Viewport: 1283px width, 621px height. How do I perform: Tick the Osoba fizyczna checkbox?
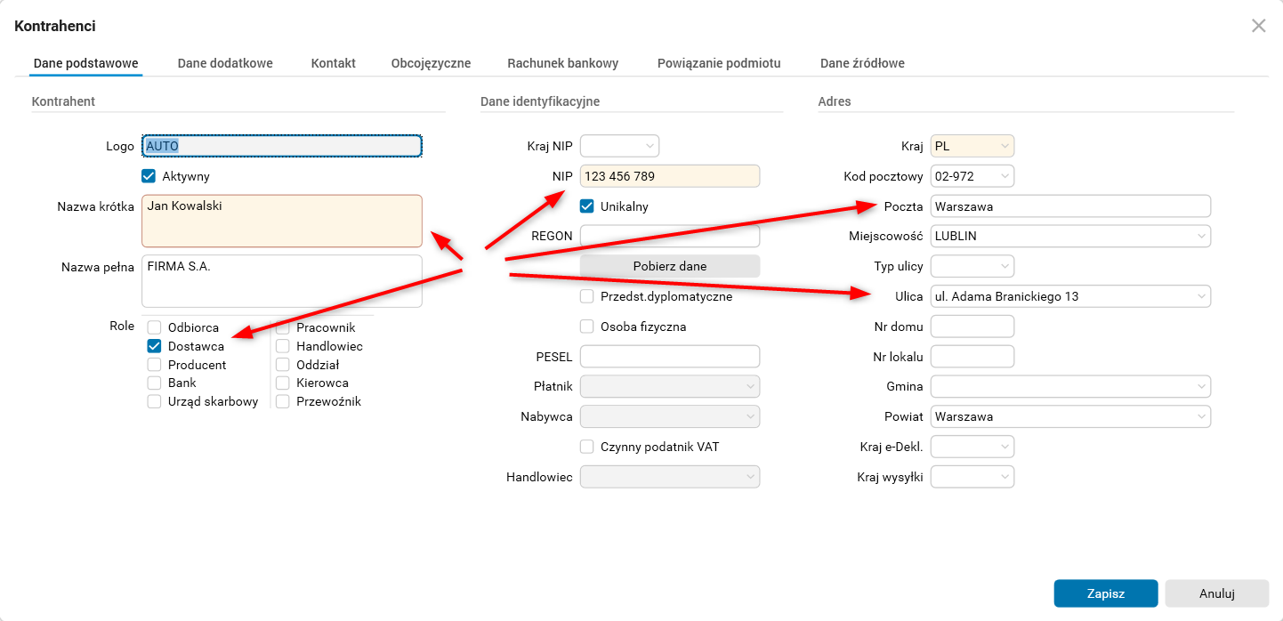pyautogui.click(x=587, y=327)
